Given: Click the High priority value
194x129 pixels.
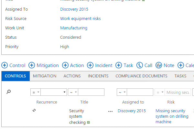Looking at the screenshot, I should pyautogui.click(x=65, y=47).
